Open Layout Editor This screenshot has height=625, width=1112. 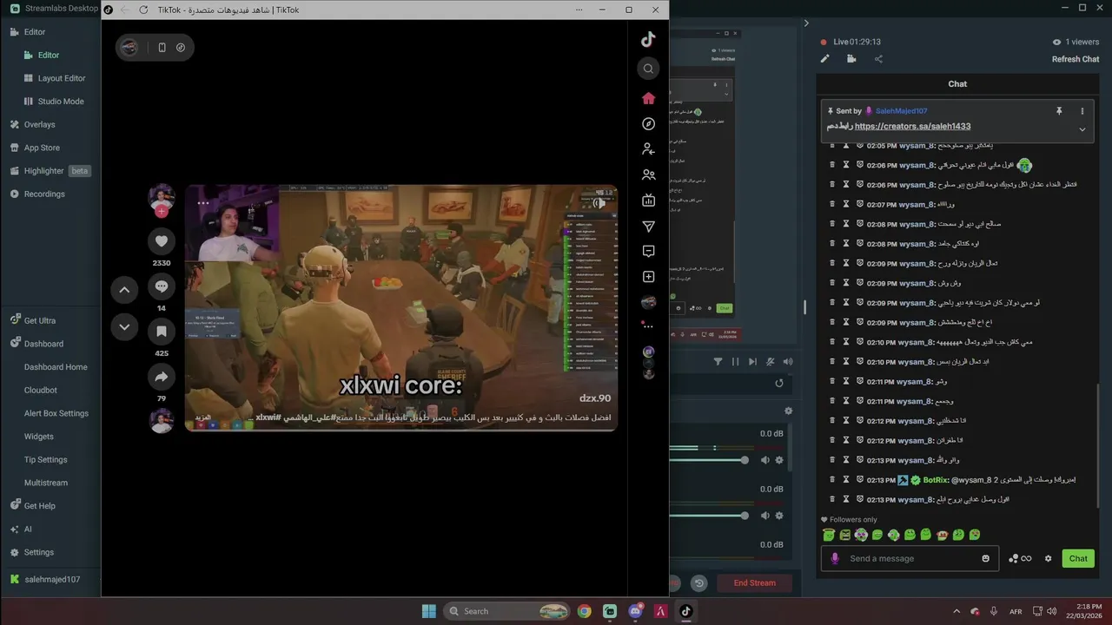(x=61, y=78)
